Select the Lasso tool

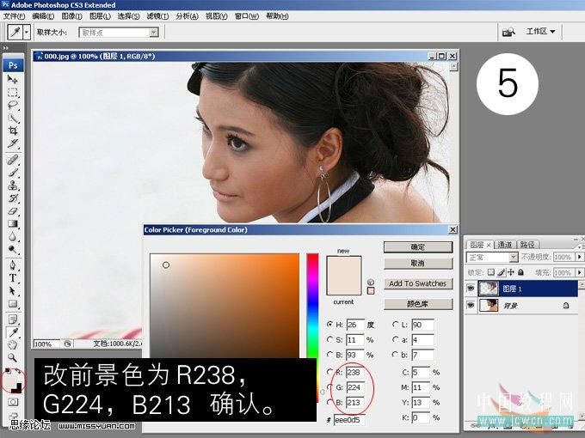13,105
